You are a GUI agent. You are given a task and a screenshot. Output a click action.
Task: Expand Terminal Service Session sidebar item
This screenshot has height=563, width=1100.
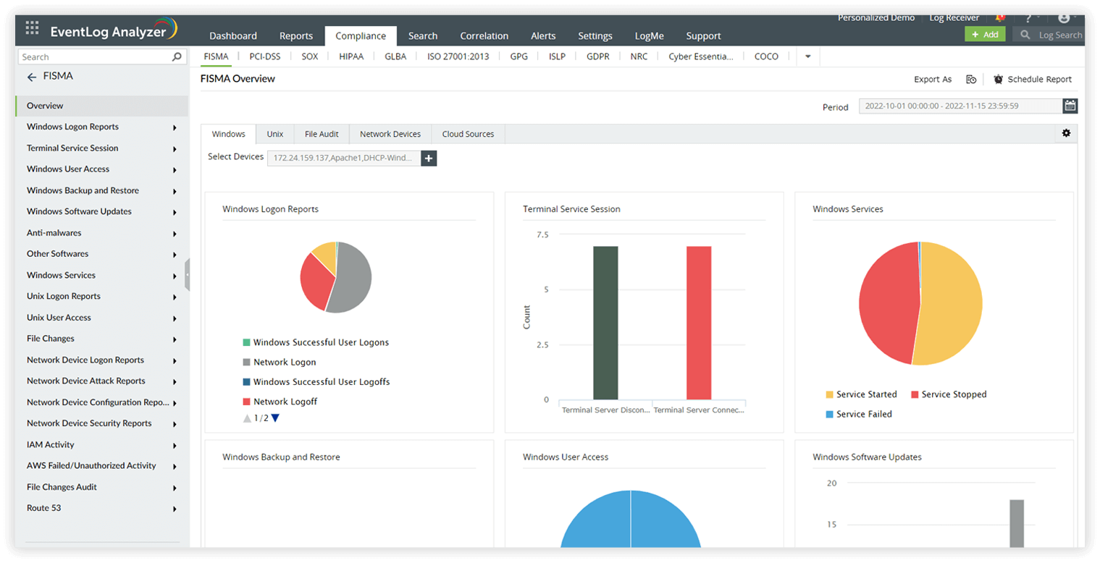(x=175, y=149)
